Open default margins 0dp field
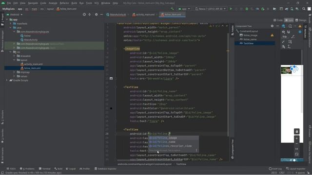This screenshot has height=175, width=312. click(x=285, y=37)
